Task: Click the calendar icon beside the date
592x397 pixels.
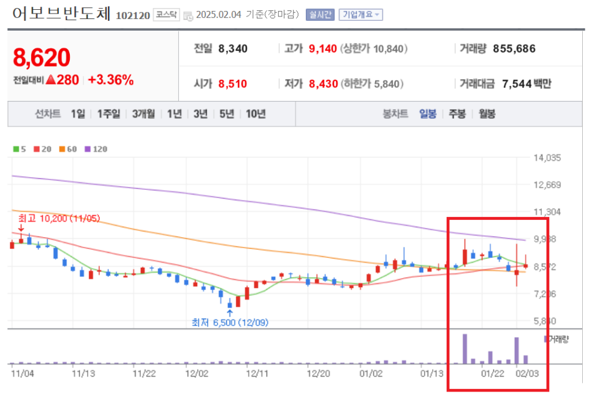Action: 188,15
